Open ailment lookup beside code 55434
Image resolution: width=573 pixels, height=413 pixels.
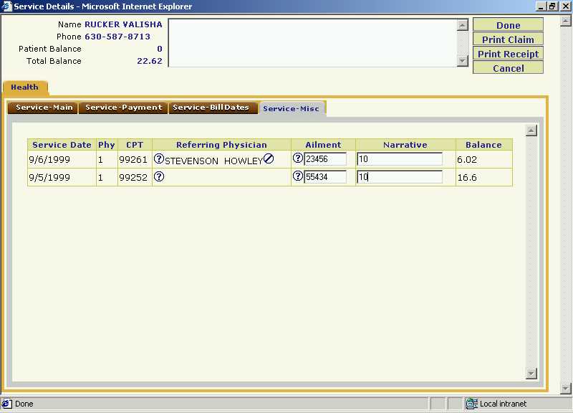point(298,176)
